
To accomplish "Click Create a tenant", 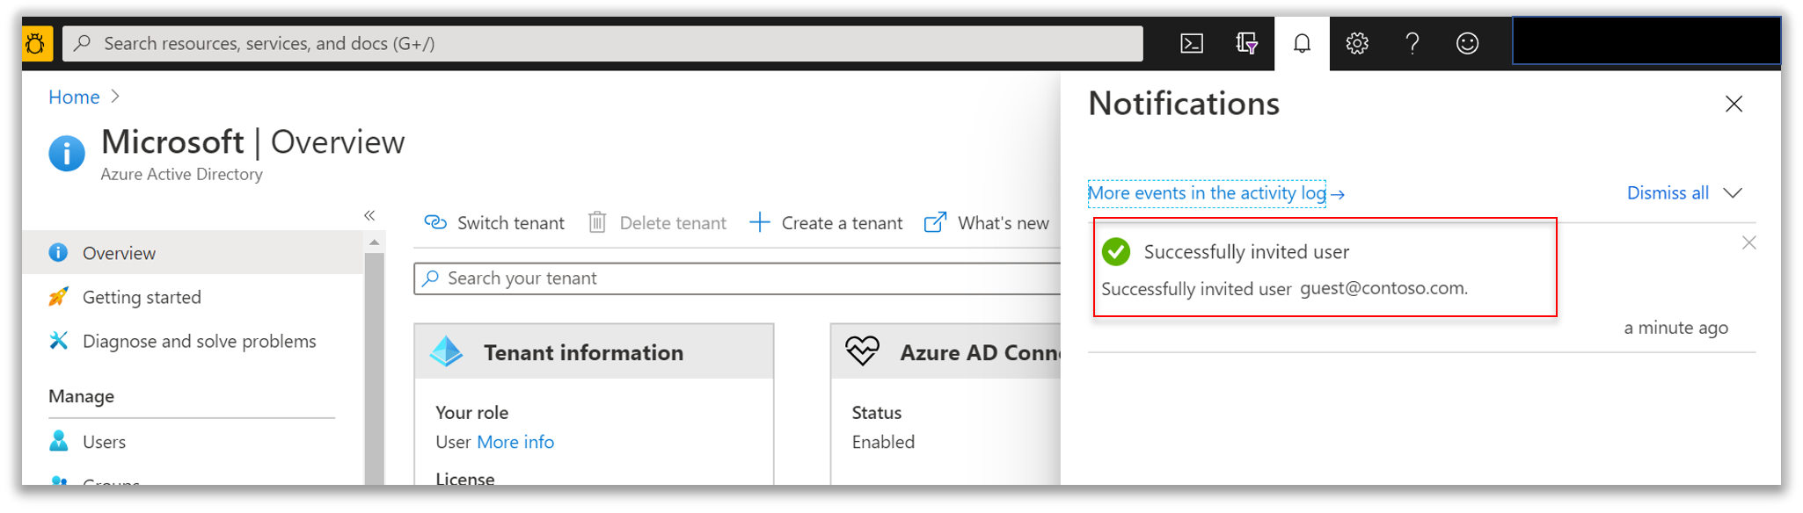I will click(826, 223).
